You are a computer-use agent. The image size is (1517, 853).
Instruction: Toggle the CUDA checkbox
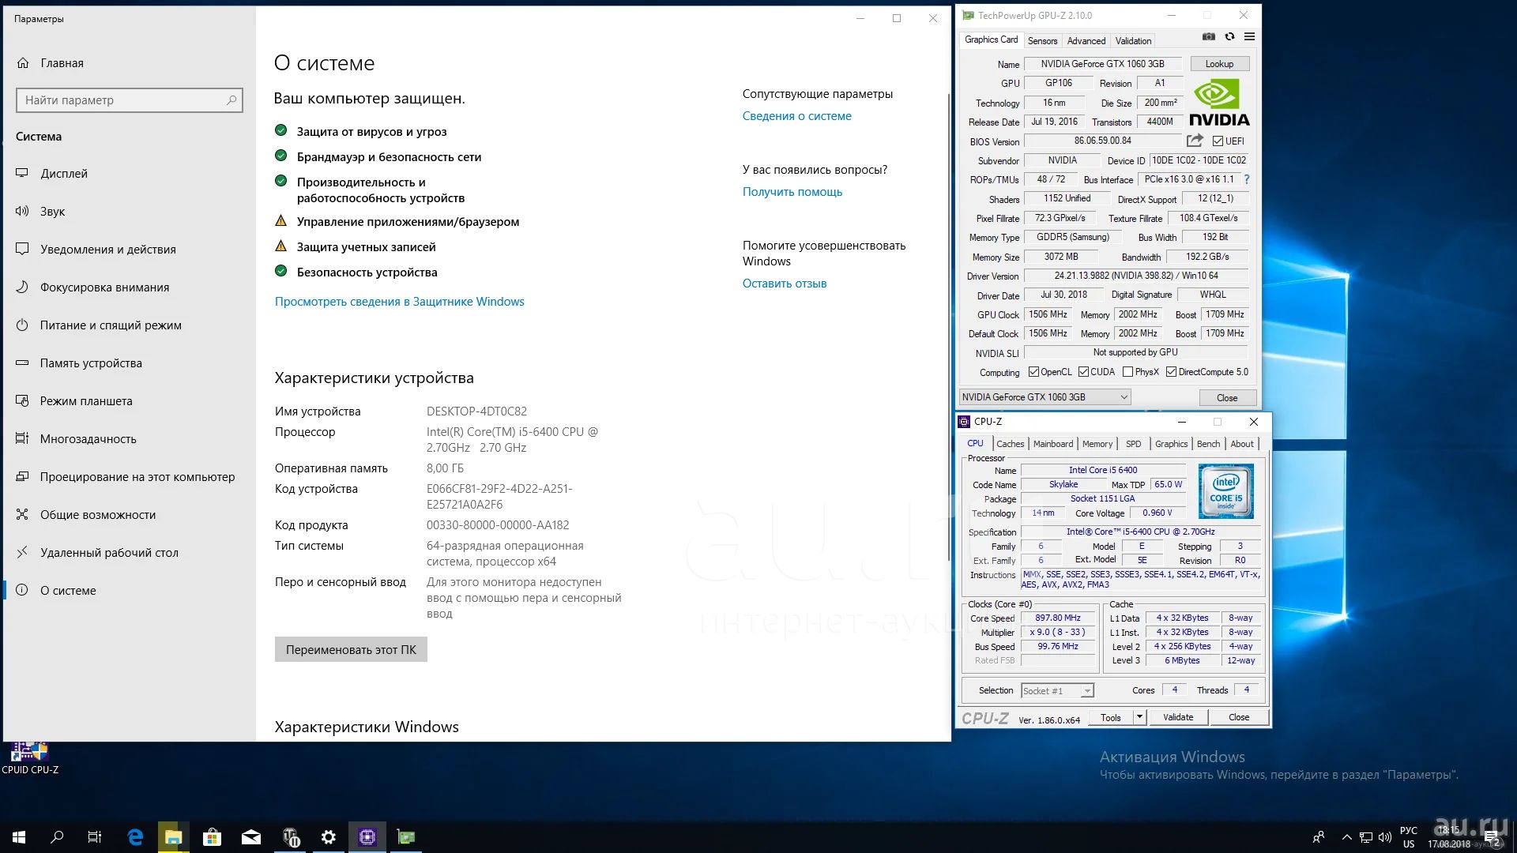1083,372
